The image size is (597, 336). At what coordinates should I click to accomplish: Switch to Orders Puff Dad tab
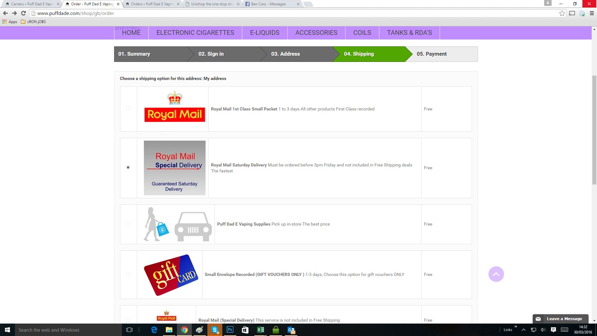152,4
